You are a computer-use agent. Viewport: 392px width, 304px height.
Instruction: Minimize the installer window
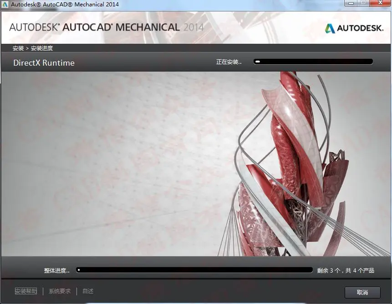click(351, 3)
